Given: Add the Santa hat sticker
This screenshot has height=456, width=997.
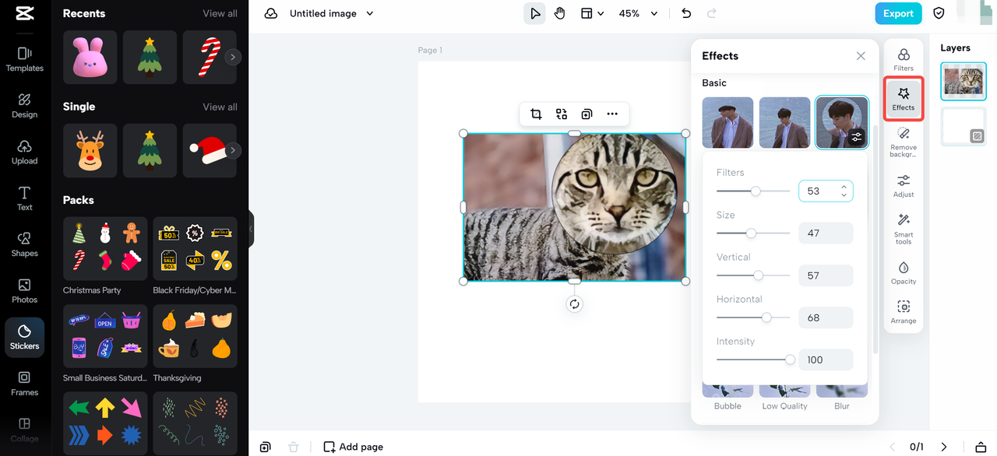Looking at the screenshot, I should (210, 150).
